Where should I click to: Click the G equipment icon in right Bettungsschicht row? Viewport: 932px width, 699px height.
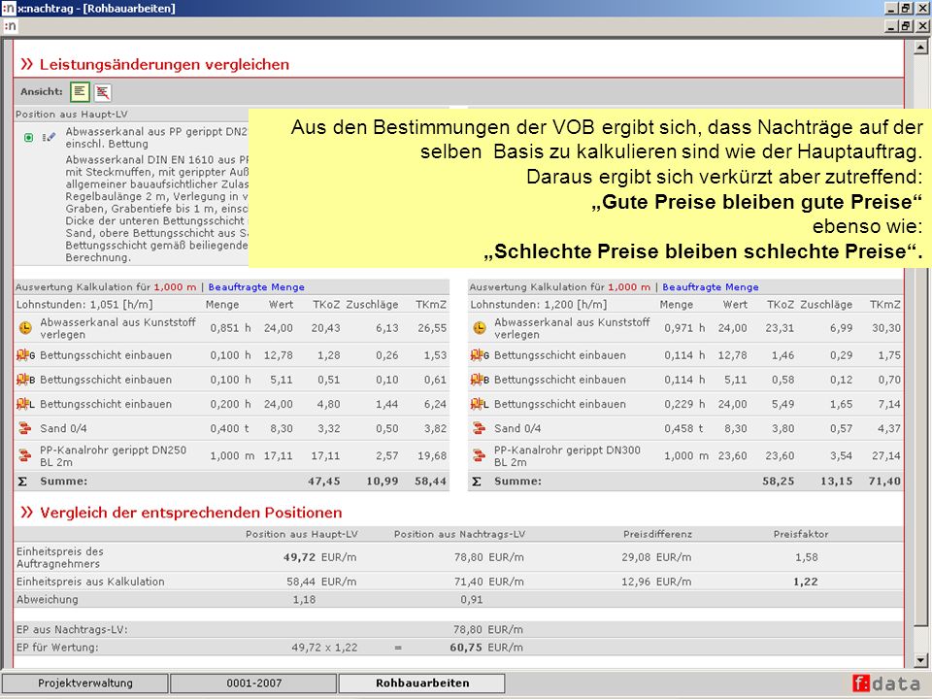point(480,355)
